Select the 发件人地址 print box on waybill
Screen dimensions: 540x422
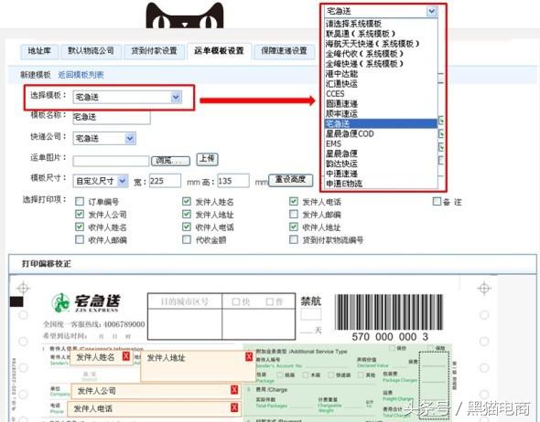198,366
